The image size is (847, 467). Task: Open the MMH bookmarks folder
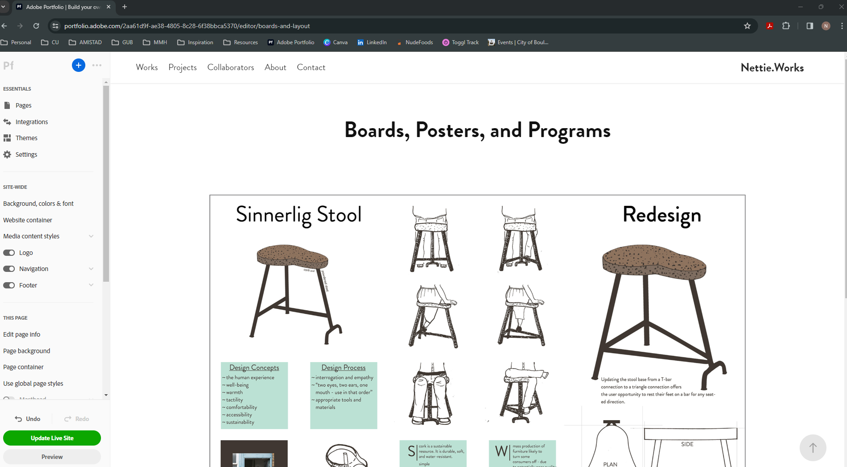(155, 42)
